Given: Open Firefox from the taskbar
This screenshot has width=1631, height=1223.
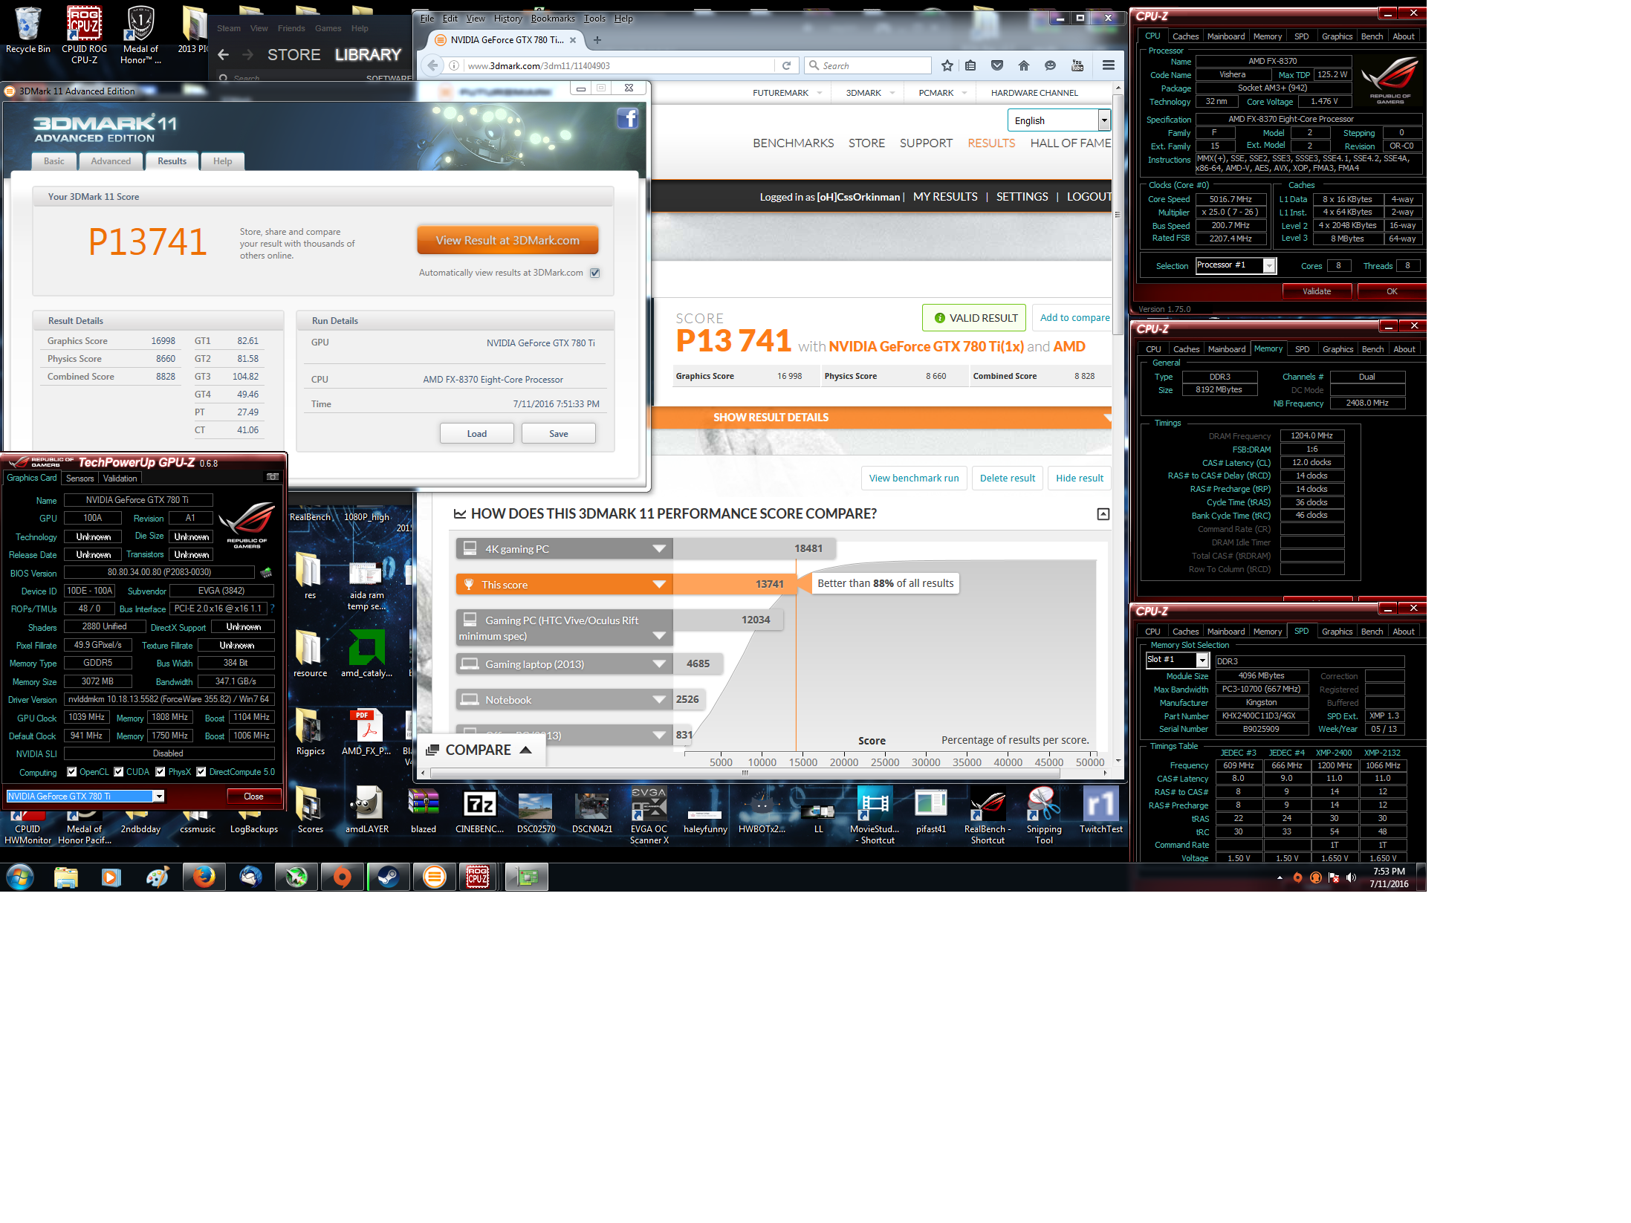Looking at the screenshot, I should tap(204, 877).
